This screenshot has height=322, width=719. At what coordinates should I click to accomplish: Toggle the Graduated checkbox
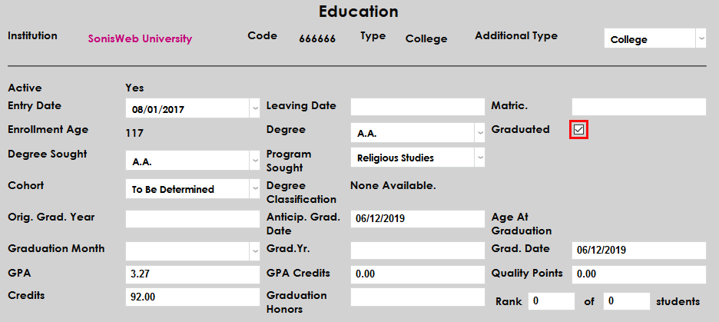[579, 130]
